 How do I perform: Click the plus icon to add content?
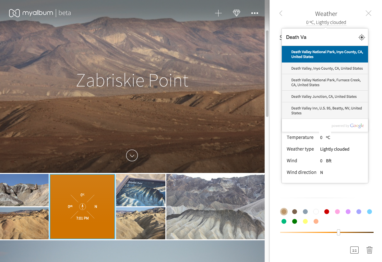click(x=218, y=13)
